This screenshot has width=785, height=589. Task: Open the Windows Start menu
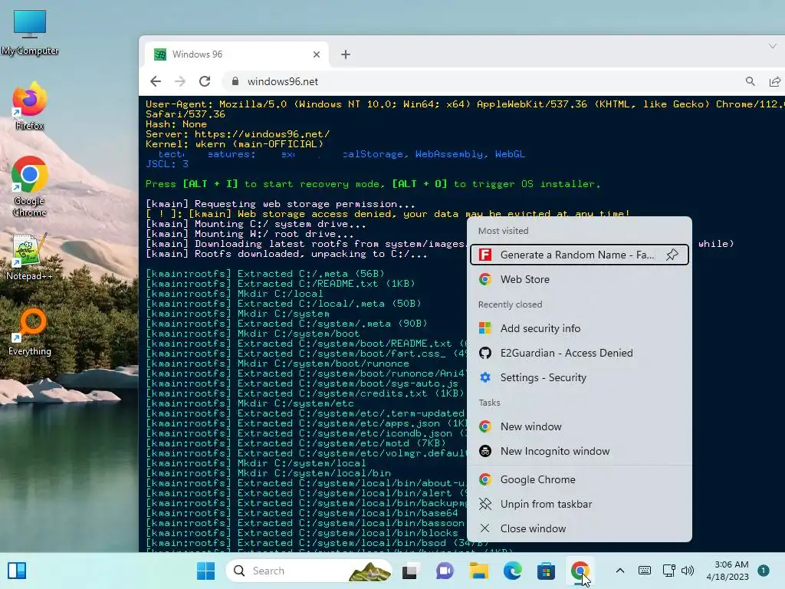[205, 571]
